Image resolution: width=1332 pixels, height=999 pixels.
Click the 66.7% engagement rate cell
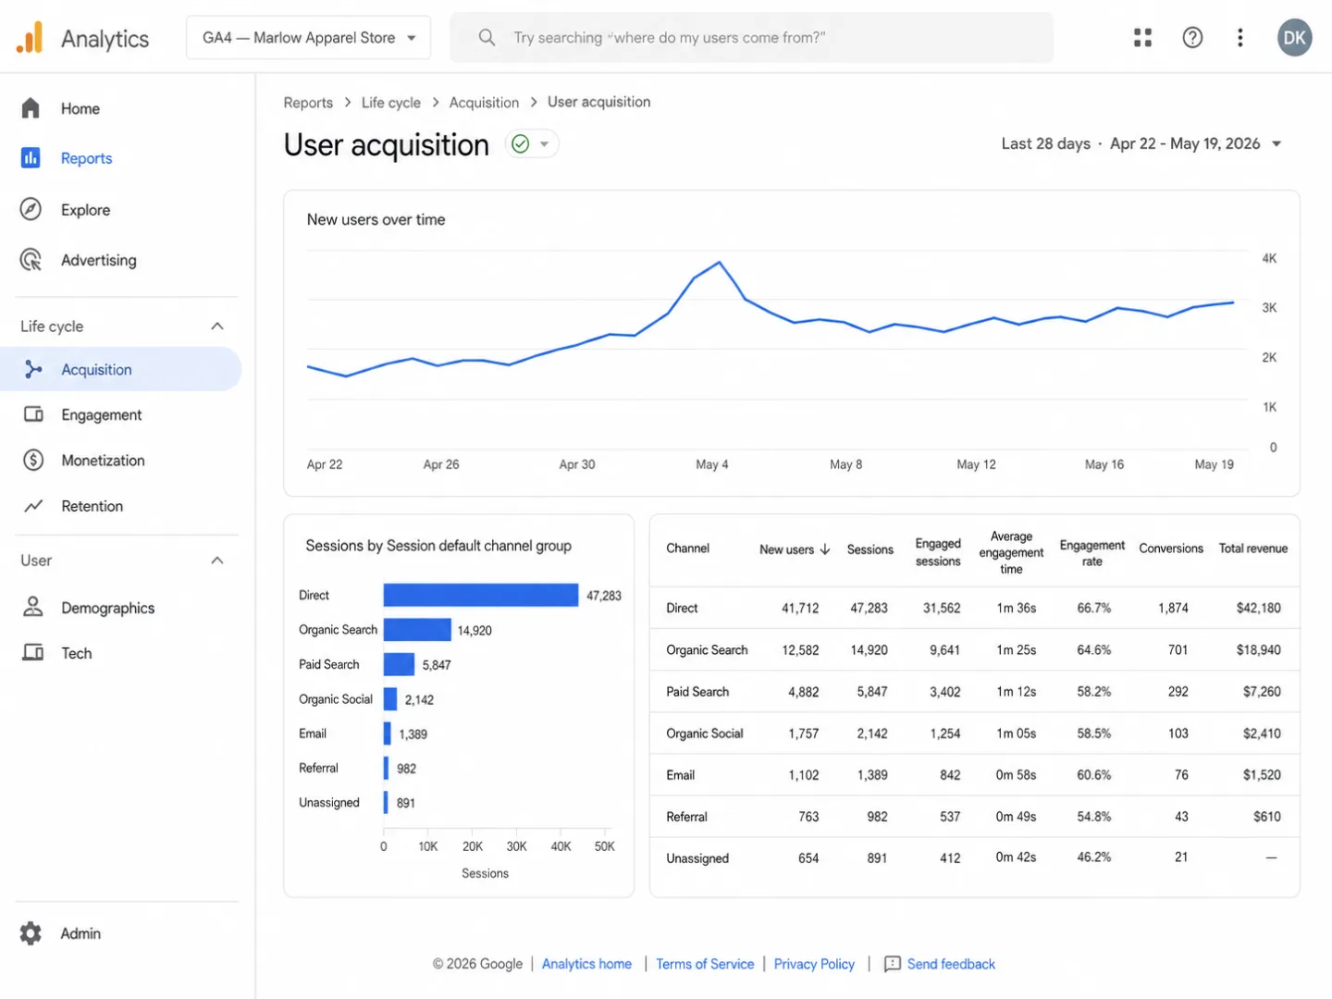[1093, 608]
